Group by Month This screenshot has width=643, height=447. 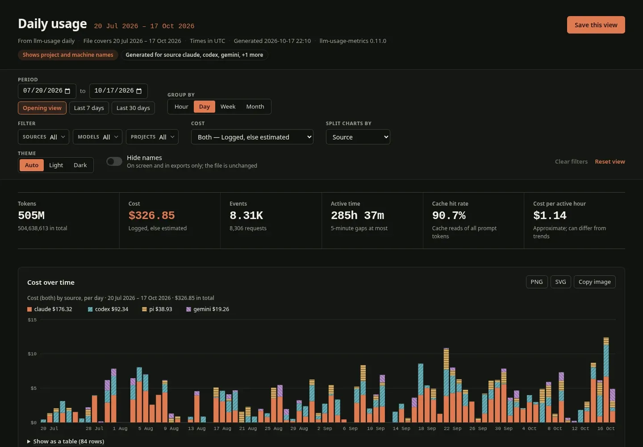click(255, 106)
